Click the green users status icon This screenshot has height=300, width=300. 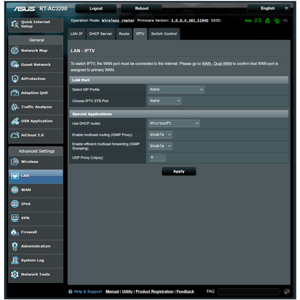268,20
